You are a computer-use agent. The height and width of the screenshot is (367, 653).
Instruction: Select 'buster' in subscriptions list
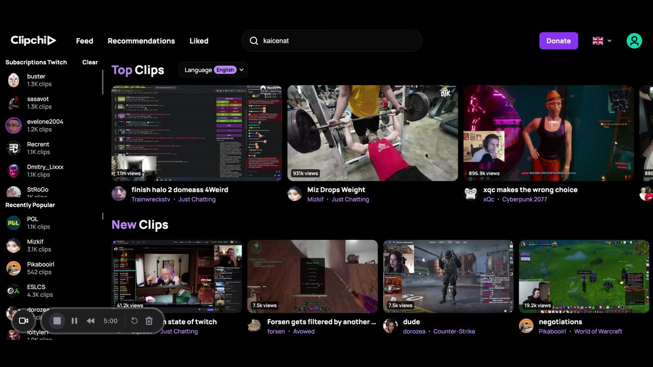click(x=36, y=76)
